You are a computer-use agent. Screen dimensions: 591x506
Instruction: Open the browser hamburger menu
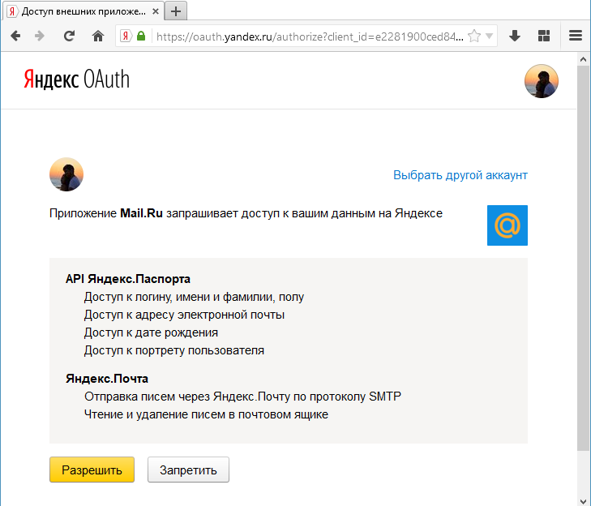(x=576, y=36)
